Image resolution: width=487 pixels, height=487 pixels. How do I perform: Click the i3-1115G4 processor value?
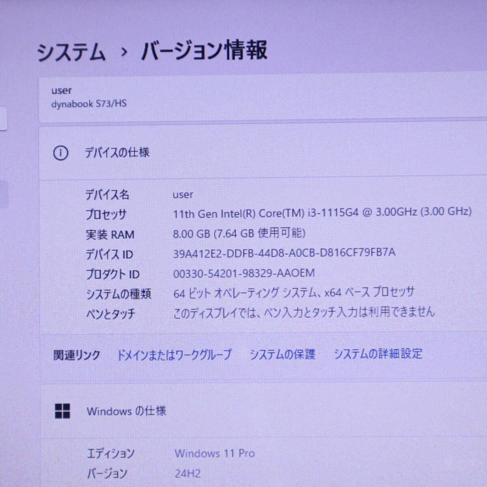[x=322, y=213]
